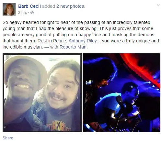Open the post options chevron dropdown
Image resolution: width=162 pixels, height=141 pixels.
click(158, 5)
